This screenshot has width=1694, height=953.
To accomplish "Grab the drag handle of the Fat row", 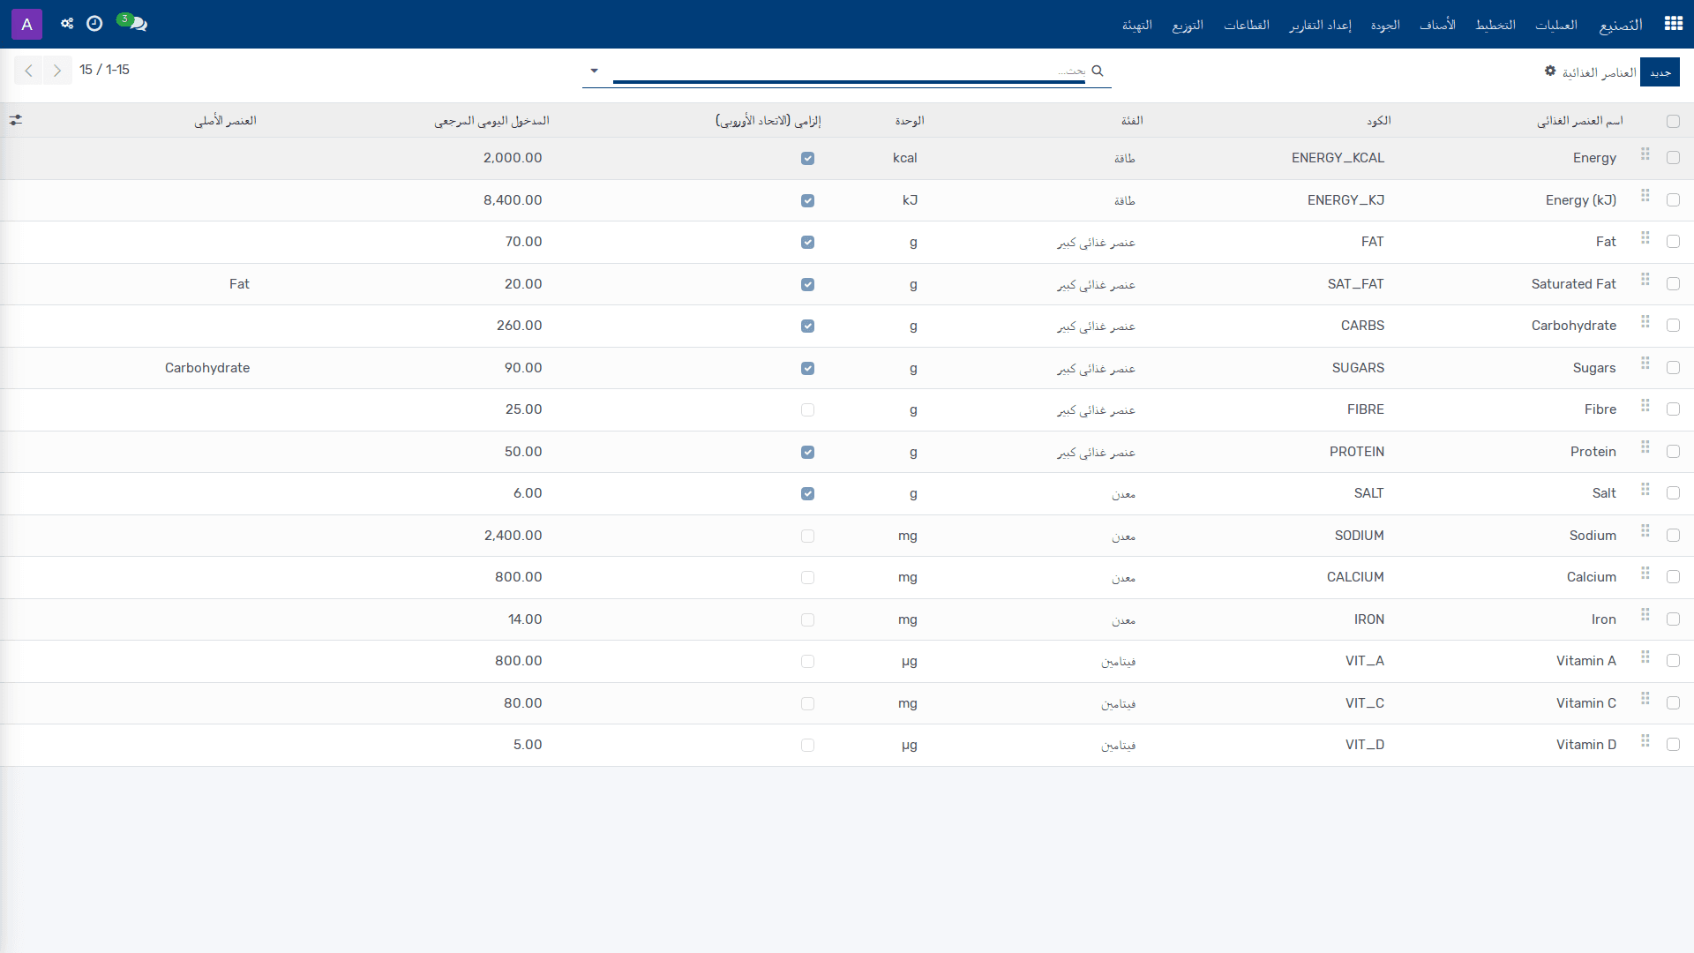I will 1645,238.
